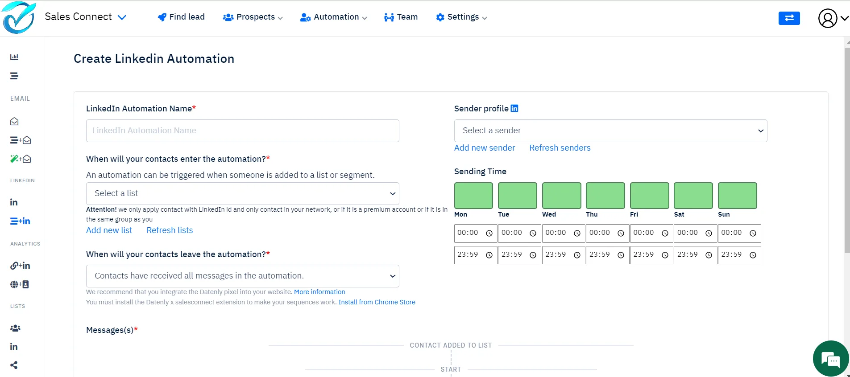850x377 pixels.
Task: Open the 'Select a sender' dropdown
Action: click(x=610, y=131)
